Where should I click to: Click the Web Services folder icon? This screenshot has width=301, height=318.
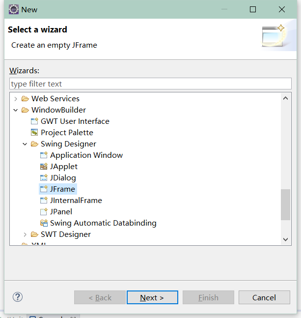[25, 99]
